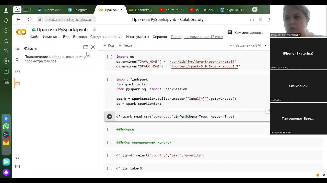
Task: Open the table of contents panel
Action: [17, 48]
